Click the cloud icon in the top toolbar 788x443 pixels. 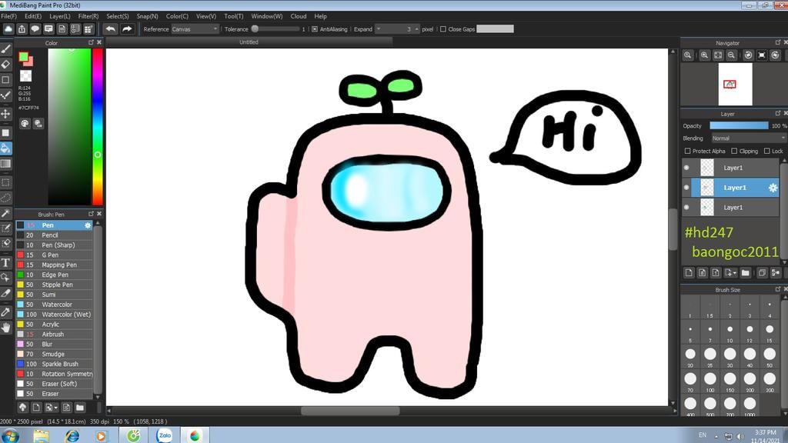tap(8, 29)
